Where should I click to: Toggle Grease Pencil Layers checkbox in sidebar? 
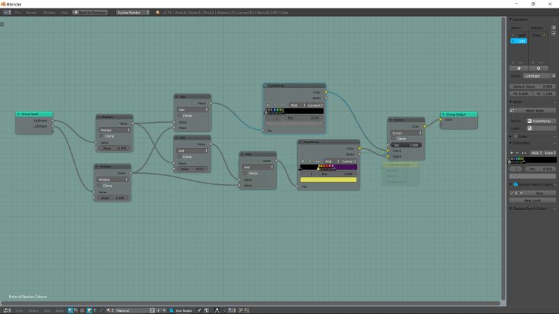(516, 184)
